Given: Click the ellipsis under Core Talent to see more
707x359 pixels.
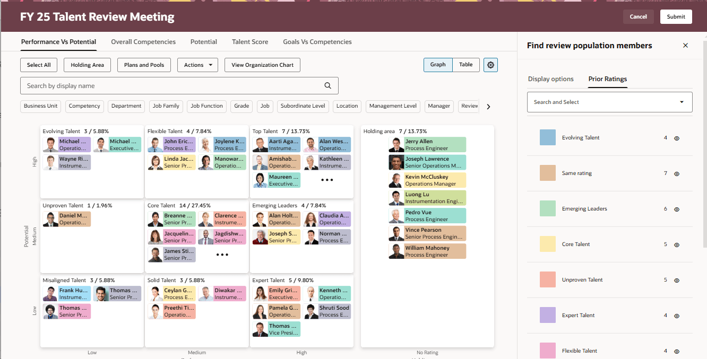Looking at the screenshot, I should point(222,254).
